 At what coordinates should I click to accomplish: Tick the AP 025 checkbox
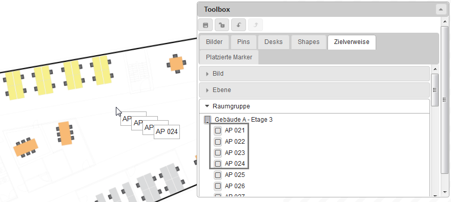(218, 175)
